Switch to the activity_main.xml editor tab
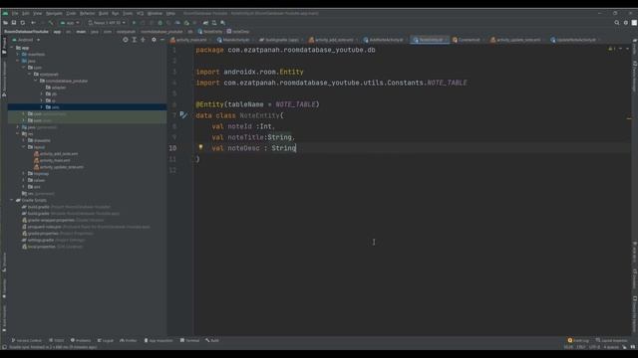The width and height of the screenshot is (638, 358). tap(189, 40)
